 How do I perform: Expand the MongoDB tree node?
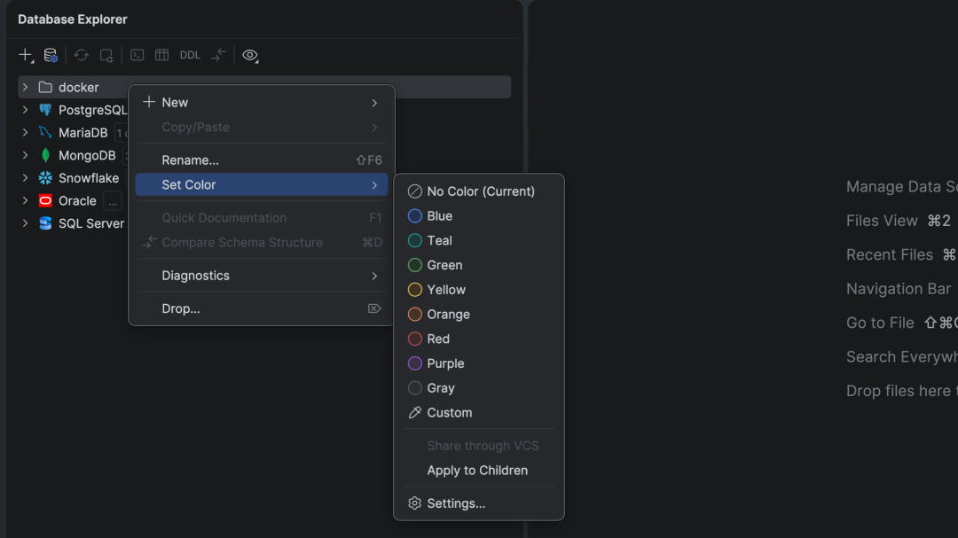[25, 155]
